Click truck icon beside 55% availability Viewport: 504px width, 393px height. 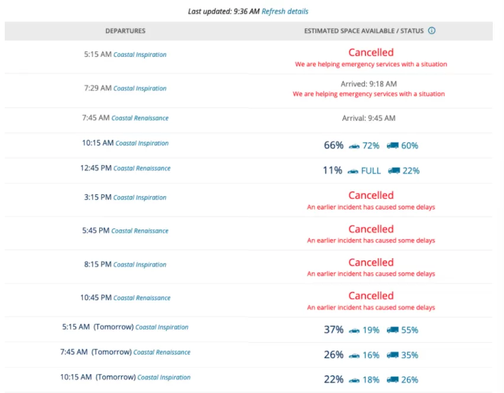(392, 330)
